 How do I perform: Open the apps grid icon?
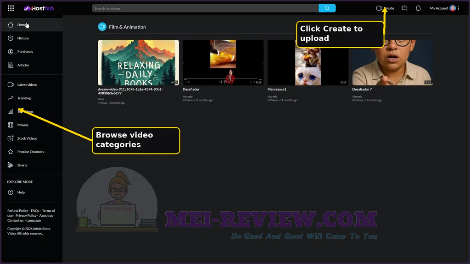click(x=11, y=8)
